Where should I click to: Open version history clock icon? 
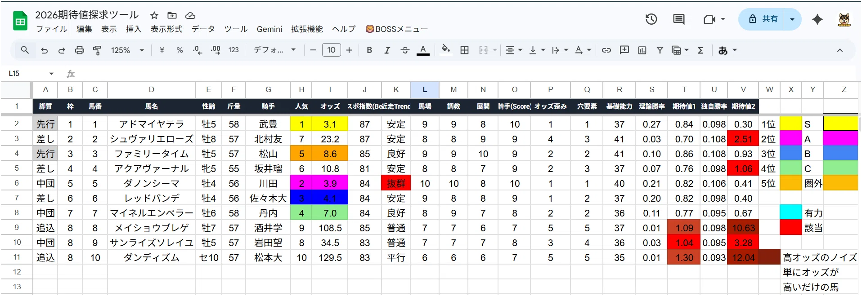pyautogui.click(x=651, y=19)
